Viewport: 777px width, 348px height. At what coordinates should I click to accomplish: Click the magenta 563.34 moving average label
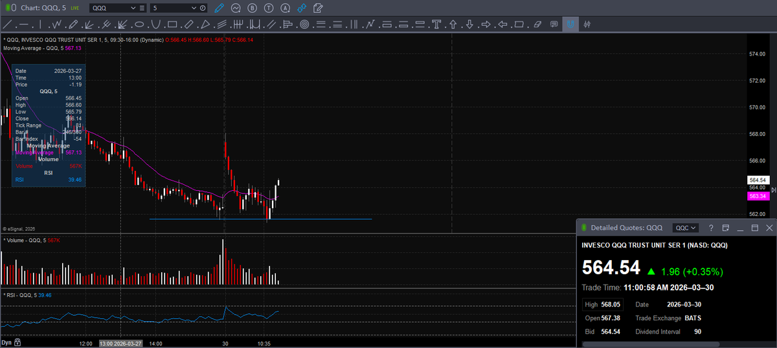pyautogui.click(x=758, y=195)
